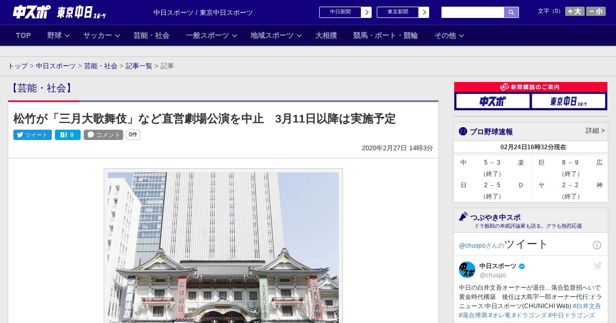Click the 0件 comment count
The width and height of the screenshot is (616, 323).
[133, 135]
